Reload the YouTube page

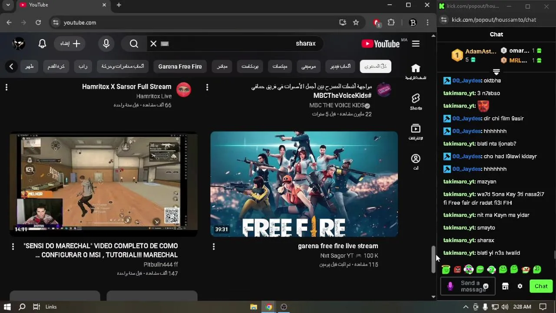(38, 23)
